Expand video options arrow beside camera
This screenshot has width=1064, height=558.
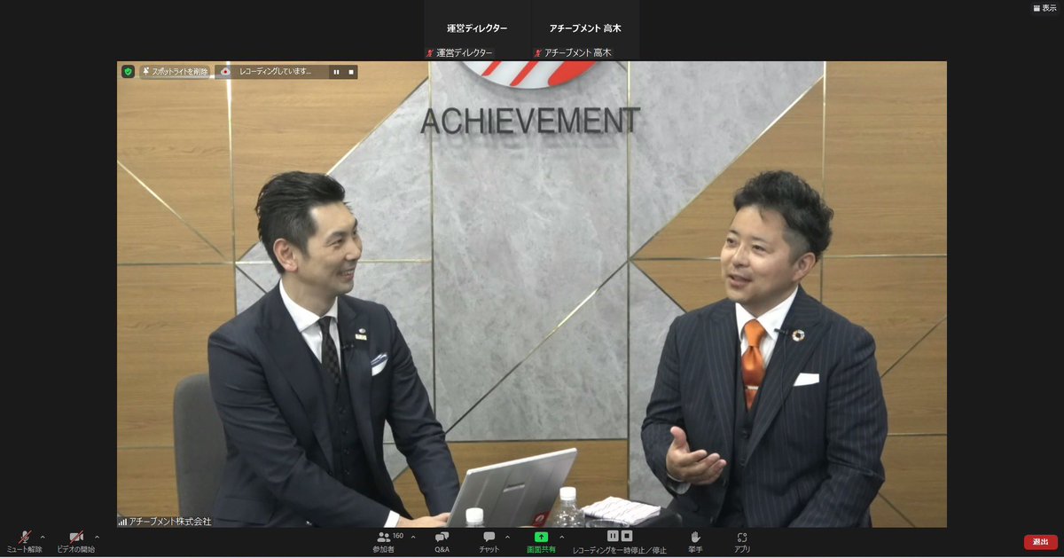click(x=97, y=537)
